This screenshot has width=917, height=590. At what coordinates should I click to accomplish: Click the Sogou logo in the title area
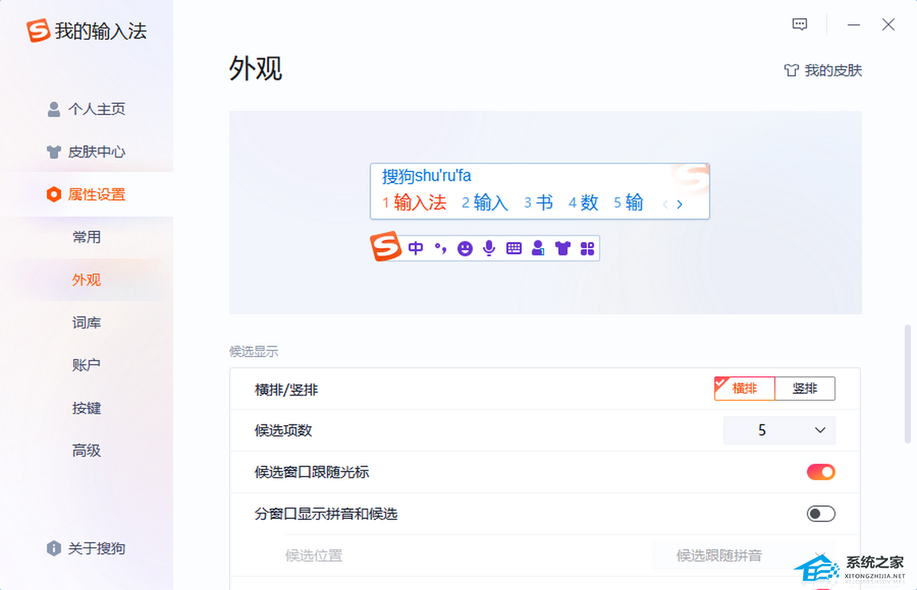[38, 31]
